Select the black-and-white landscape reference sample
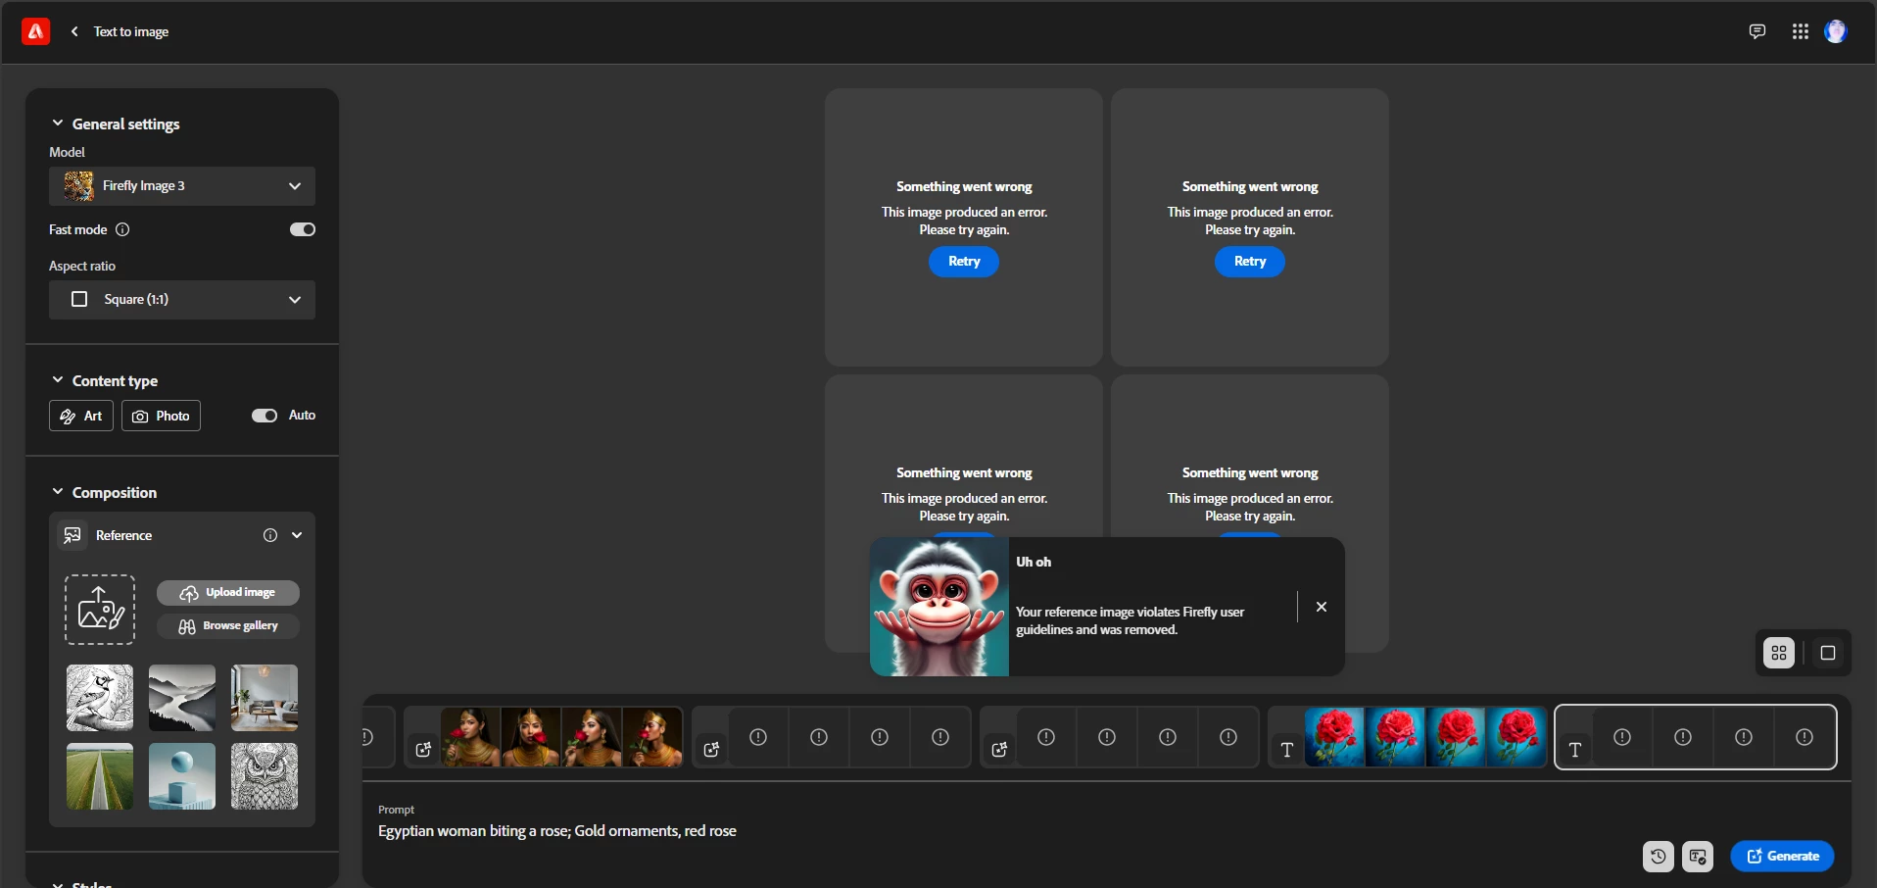The height and width of the screenshot is (888, 1877). click(182, 698)
